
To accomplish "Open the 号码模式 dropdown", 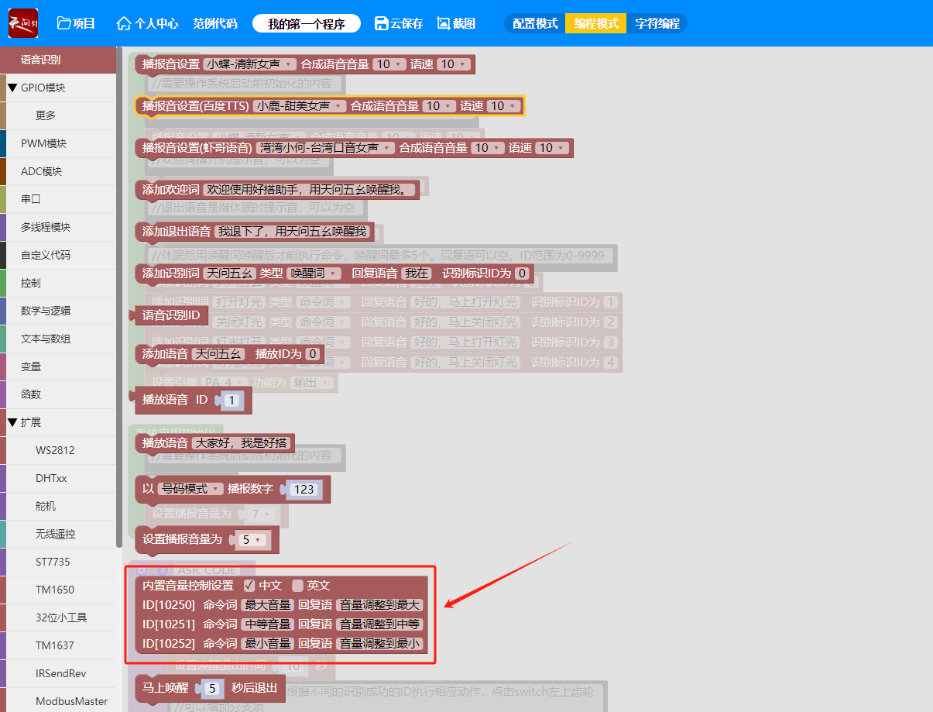I will [190, 489].
